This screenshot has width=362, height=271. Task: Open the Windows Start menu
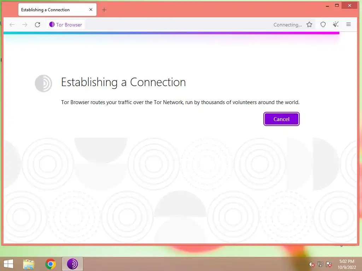8,264
